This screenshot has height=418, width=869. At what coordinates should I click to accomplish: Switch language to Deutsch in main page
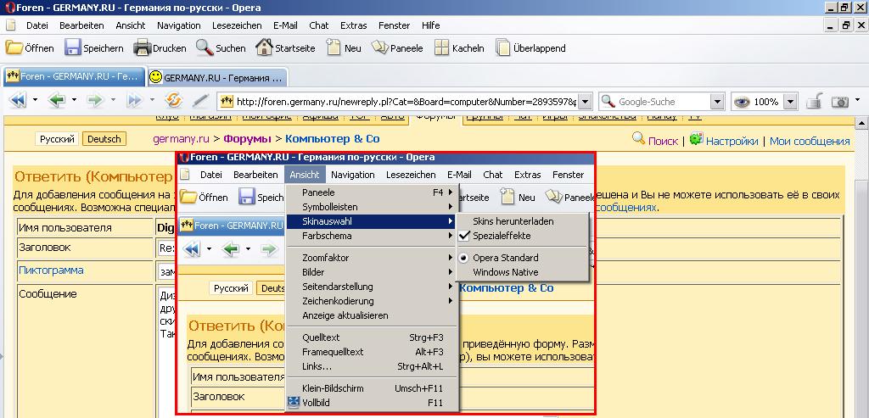pyautogui.click(x=104, y=139)
